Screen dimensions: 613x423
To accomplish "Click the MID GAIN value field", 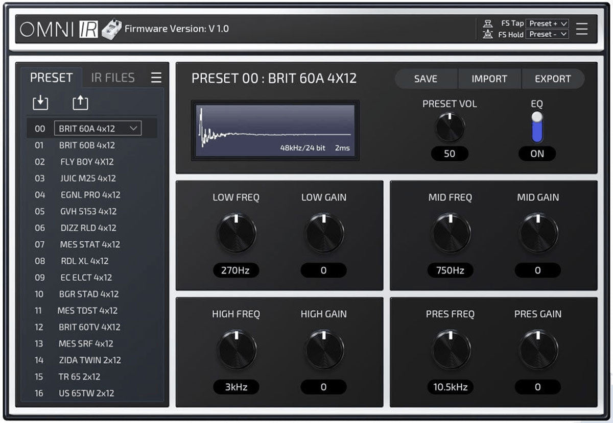I will pyautogui.click(x=537, y=270).
